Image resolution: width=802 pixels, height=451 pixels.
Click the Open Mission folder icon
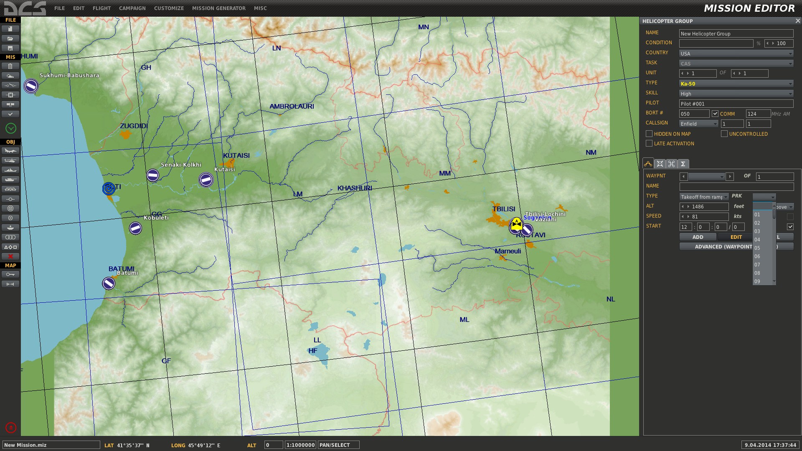10,38
